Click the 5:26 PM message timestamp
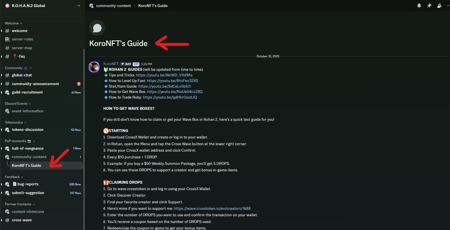Screen dimensions: 450x230 (x=147, y=64)
